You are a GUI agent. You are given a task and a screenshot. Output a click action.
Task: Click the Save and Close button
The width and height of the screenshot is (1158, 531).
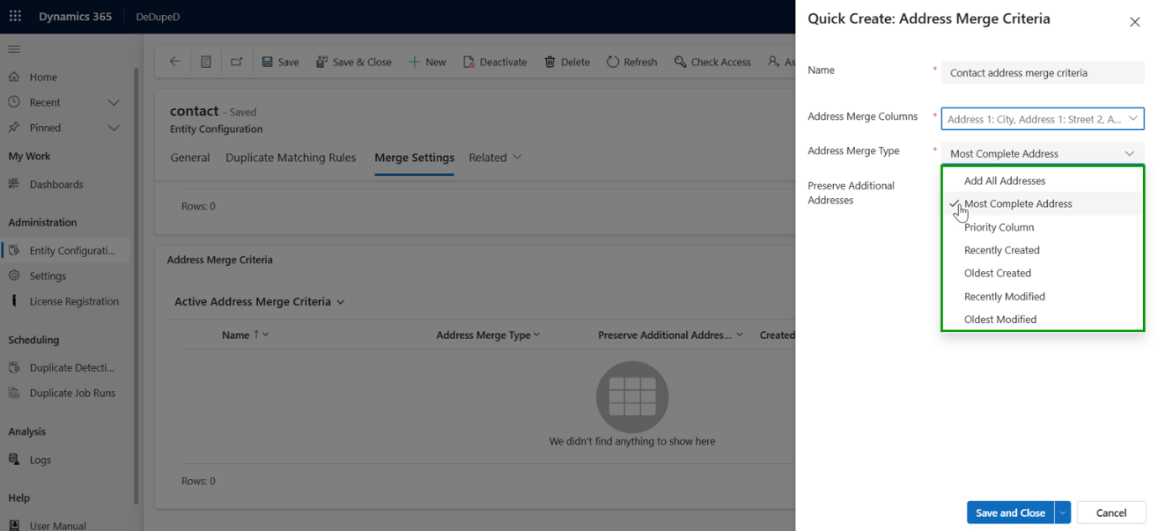(1009, 513)
